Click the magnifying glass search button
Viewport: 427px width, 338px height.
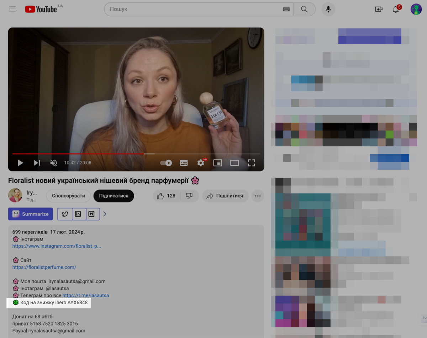click(304, 9)
